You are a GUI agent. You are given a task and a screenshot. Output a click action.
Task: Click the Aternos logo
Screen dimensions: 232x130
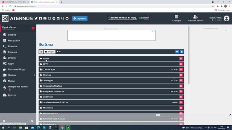17,18
